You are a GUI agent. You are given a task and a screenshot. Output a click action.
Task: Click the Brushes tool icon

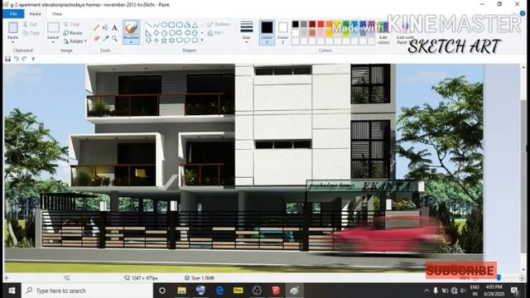pos(131,27)
